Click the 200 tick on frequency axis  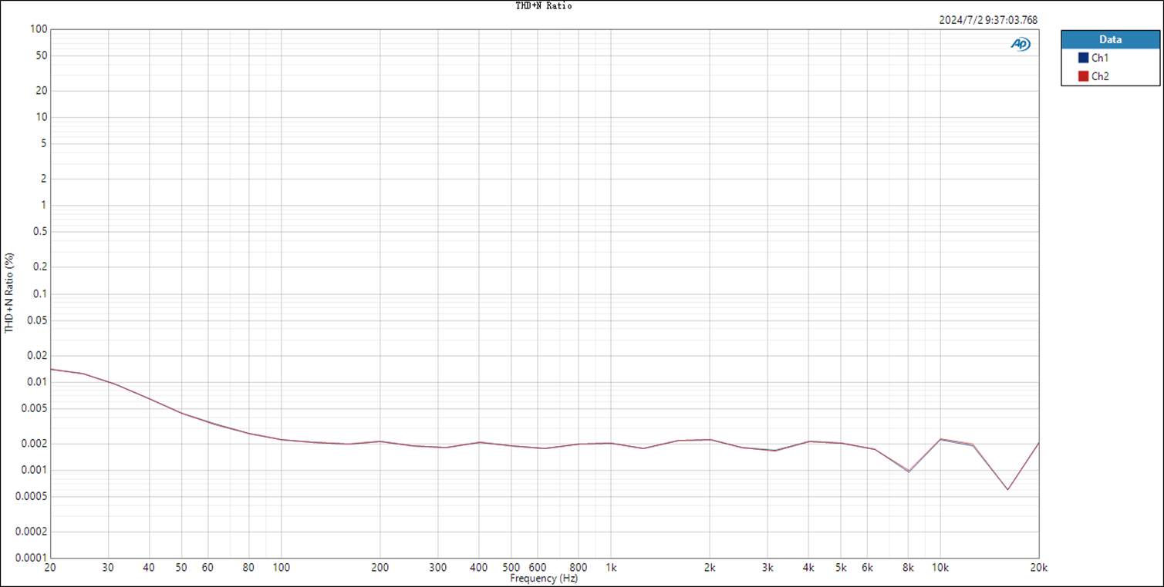[380, 568]
